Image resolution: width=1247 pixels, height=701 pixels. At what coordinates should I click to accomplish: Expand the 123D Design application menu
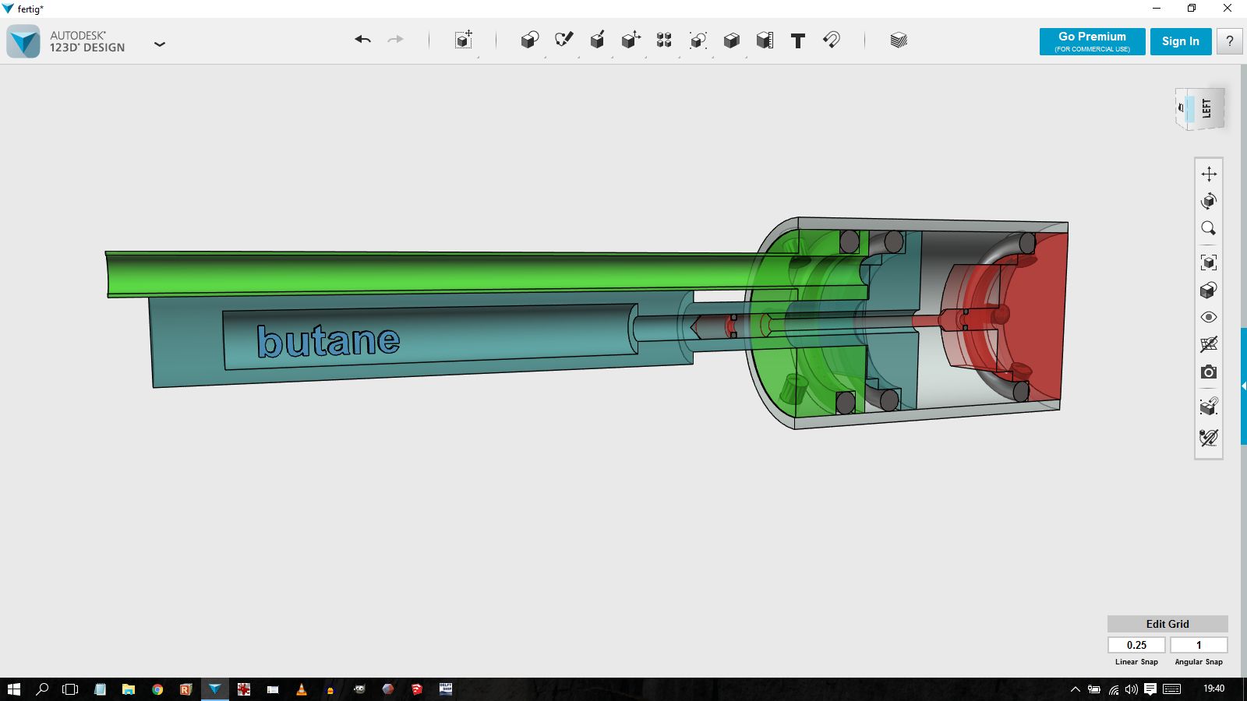point(160,44)
